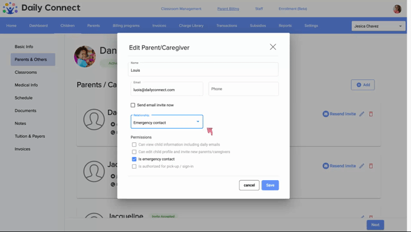The width and height of the screenshot is (411, 232).
Task: Select Documents in sidebar
Action: point(26,111)
